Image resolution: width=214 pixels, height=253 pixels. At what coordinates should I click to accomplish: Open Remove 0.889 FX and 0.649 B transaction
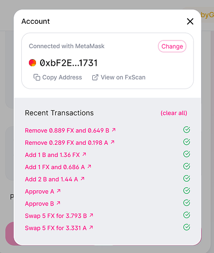point(70,131)
